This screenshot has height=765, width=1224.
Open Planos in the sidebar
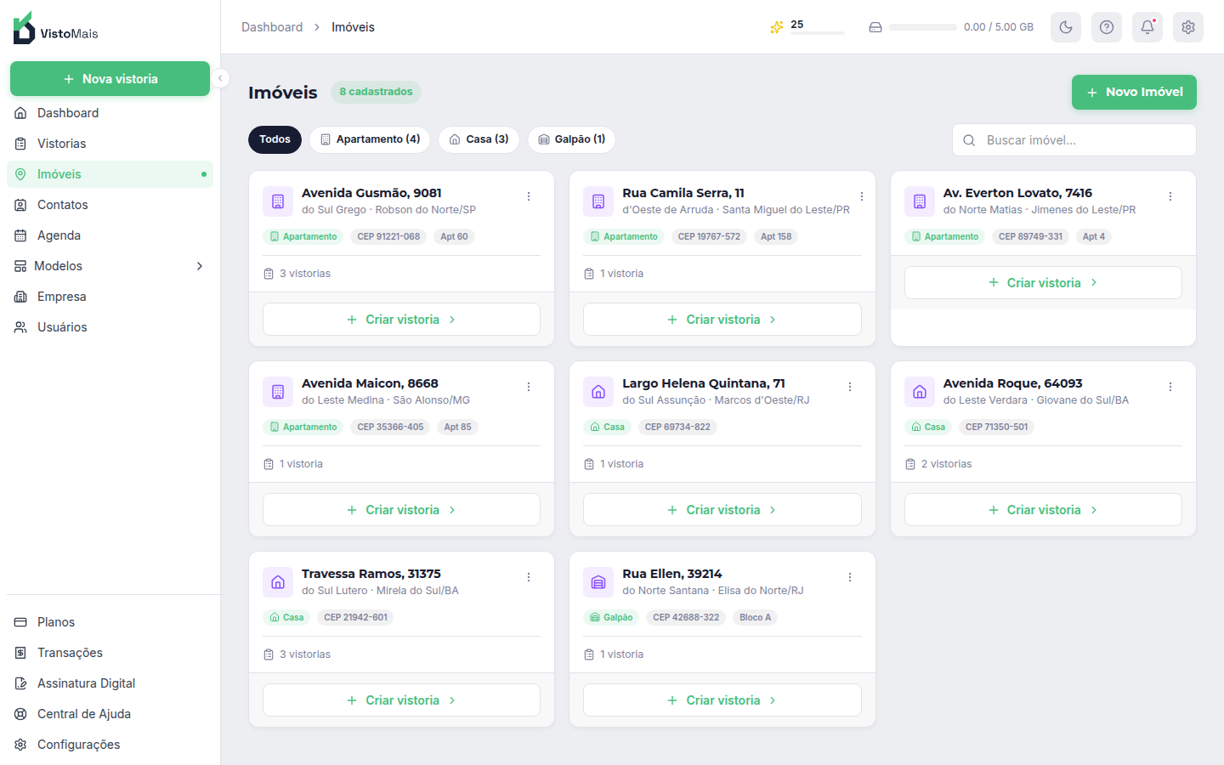click(x=110, y=622)
